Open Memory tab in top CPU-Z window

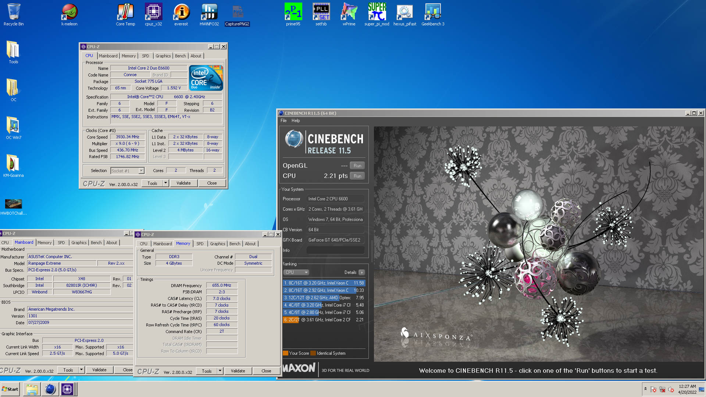tap(129, 56)
